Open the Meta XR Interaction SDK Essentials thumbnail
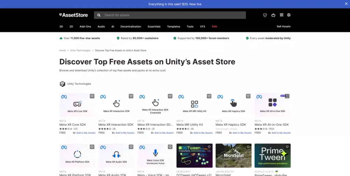Screen dimensions: 350x176 (x=156, y=105)
